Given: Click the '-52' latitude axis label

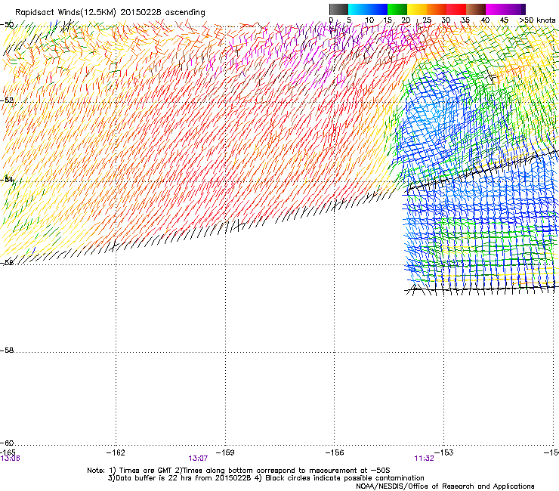Looking at the screenshot, I should pyautogui.click(x=7, y=100).
